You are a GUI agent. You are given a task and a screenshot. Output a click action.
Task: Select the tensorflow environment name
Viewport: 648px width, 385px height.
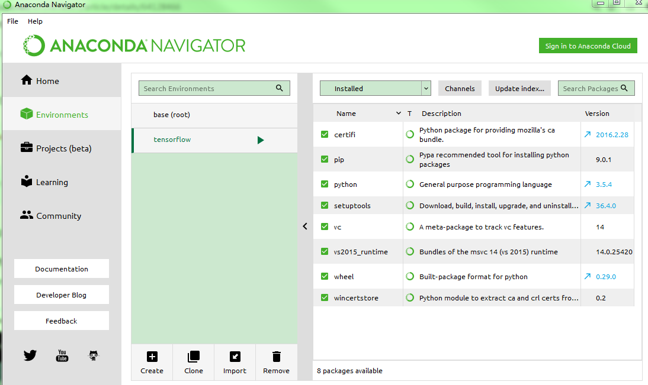(172, 140)
